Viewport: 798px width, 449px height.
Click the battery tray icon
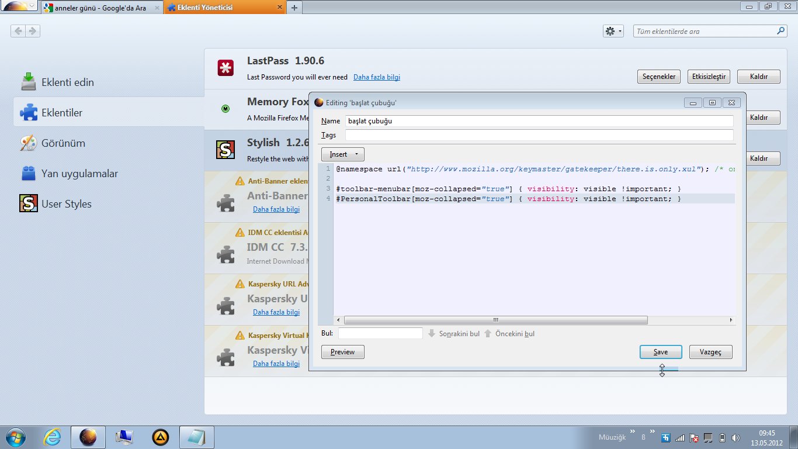point(722,437)
